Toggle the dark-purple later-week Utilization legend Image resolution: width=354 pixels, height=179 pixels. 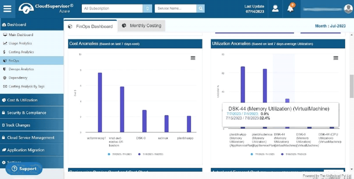coord(294,154)
